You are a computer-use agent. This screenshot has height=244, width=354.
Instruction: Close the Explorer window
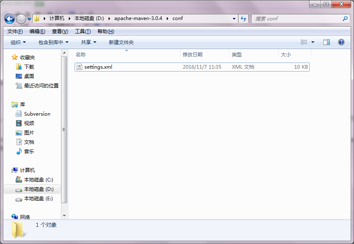pyautogui.click(x=341, y=4)
